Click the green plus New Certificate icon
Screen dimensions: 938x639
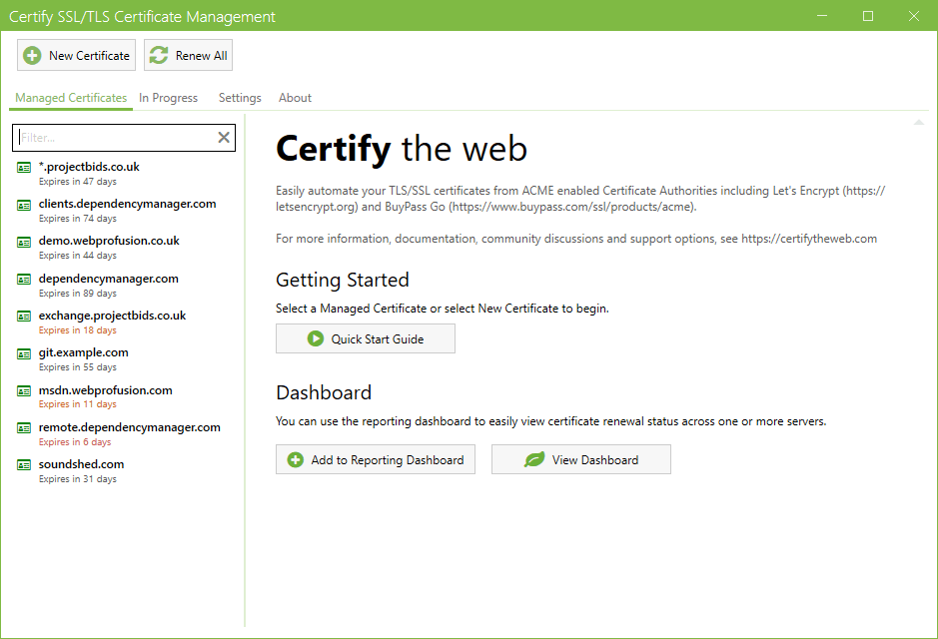tap(33, 56)
